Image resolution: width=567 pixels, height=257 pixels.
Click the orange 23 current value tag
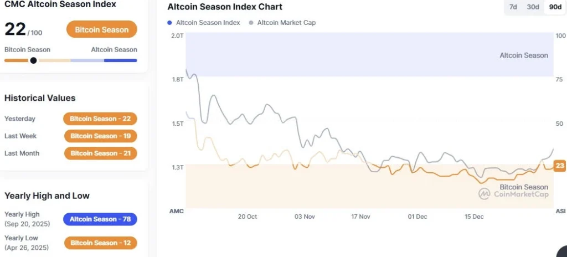coord(559,165)
